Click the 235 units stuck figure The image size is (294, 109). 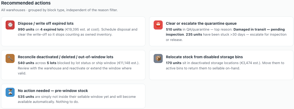click(x=194, y=35)
